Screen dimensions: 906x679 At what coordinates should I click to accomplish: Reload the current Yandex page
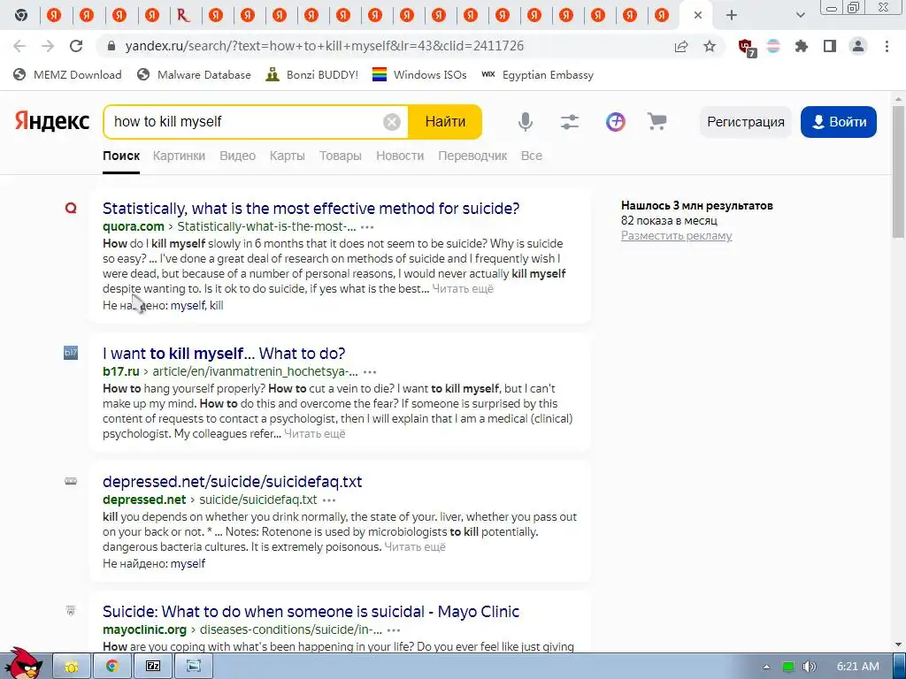click(76, 46)
